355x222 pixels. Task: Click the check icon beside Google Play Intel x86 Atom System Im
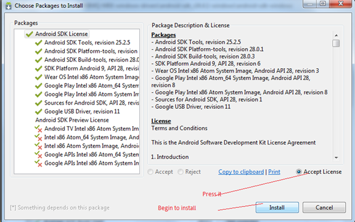pos(38,95)
